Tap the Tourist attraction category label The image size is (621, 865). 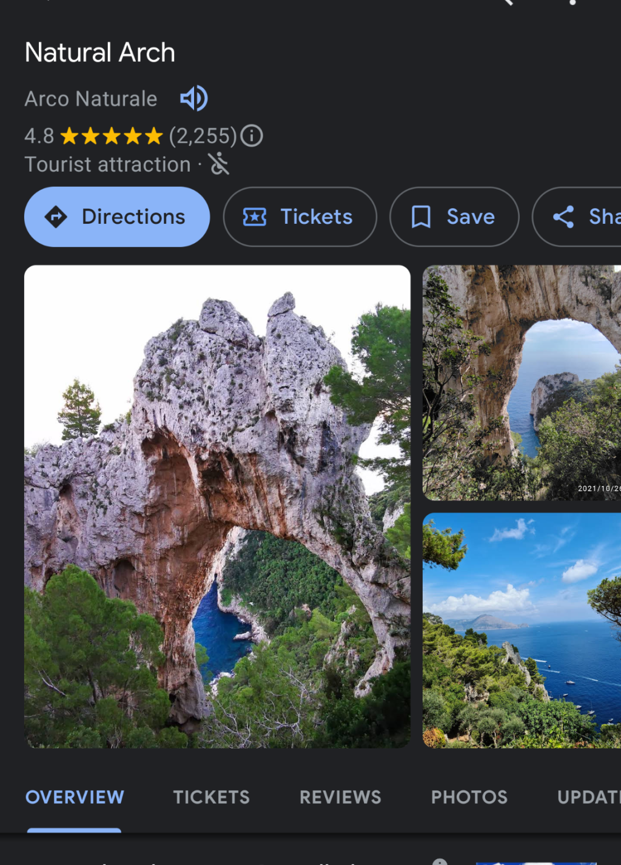point(107,164)
